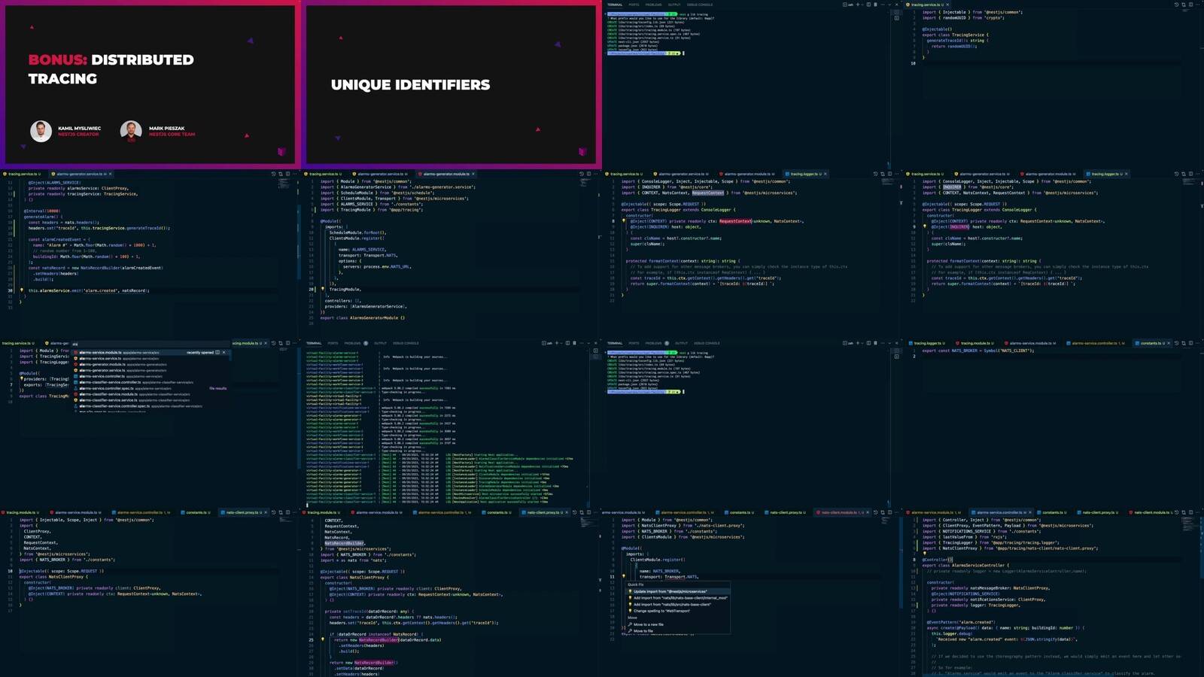This screenshot has height=677, width=1204.
Task: Switch to the PORTS tab in webpack terminal panel
Action: 333,343
